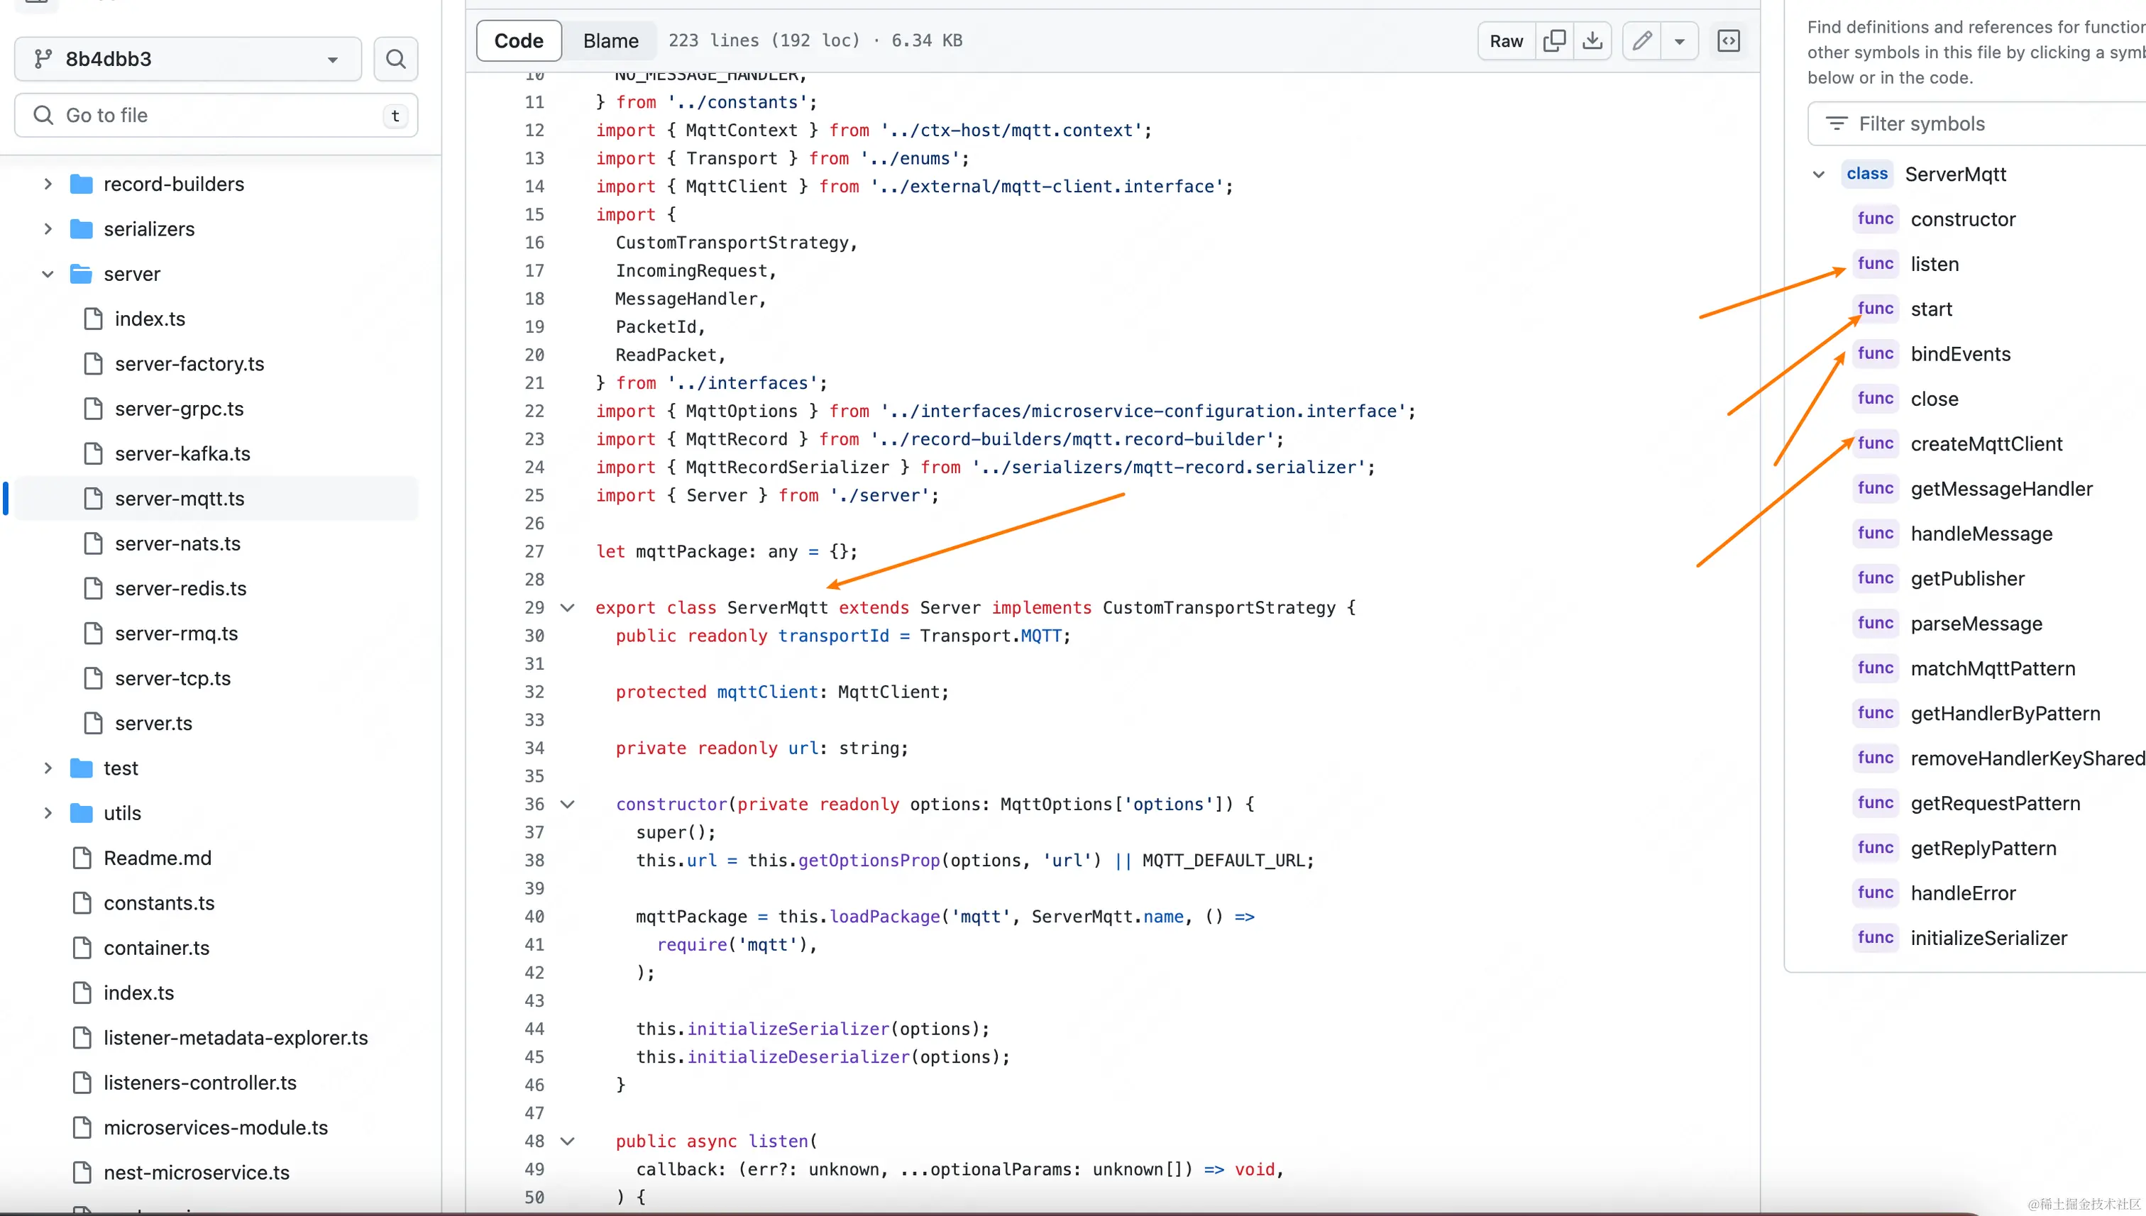Open server-nats.ts file
The width and height of the screenshot is (2146, 1216).
(177, 543)
